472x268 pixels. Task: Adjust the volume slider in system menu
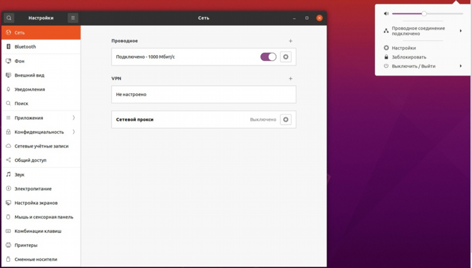coord(427,14)
